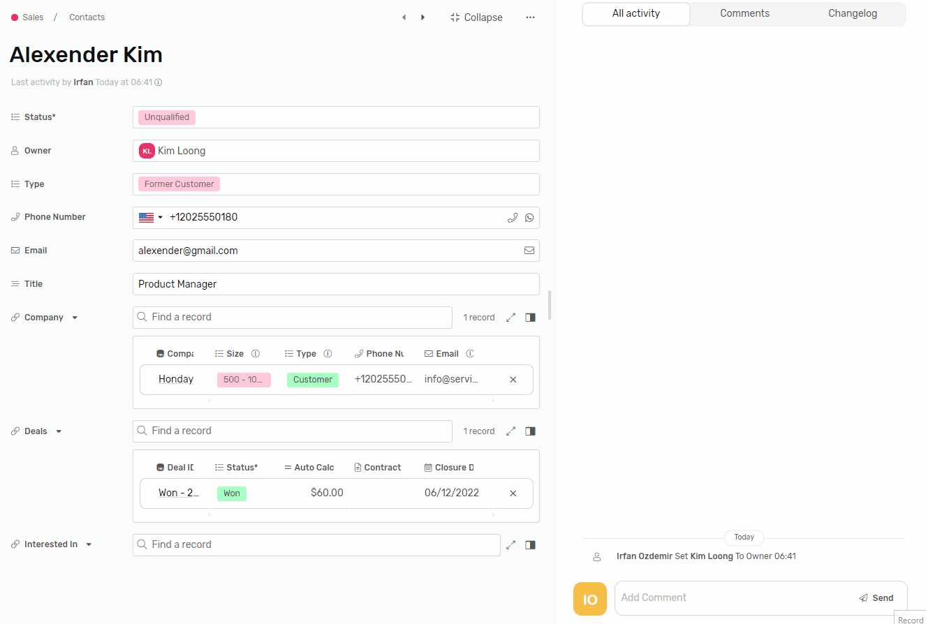Click the Add Comment input field
This screenshot has width=926, height=624.
coord(733,597)
